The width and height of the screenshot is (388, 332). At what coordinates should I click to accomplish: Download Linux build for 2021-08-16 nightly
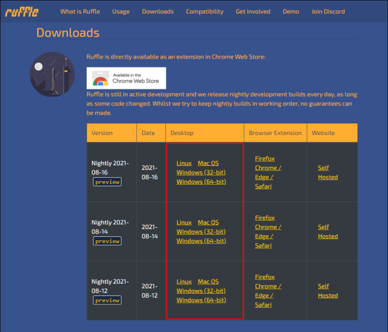184,163
